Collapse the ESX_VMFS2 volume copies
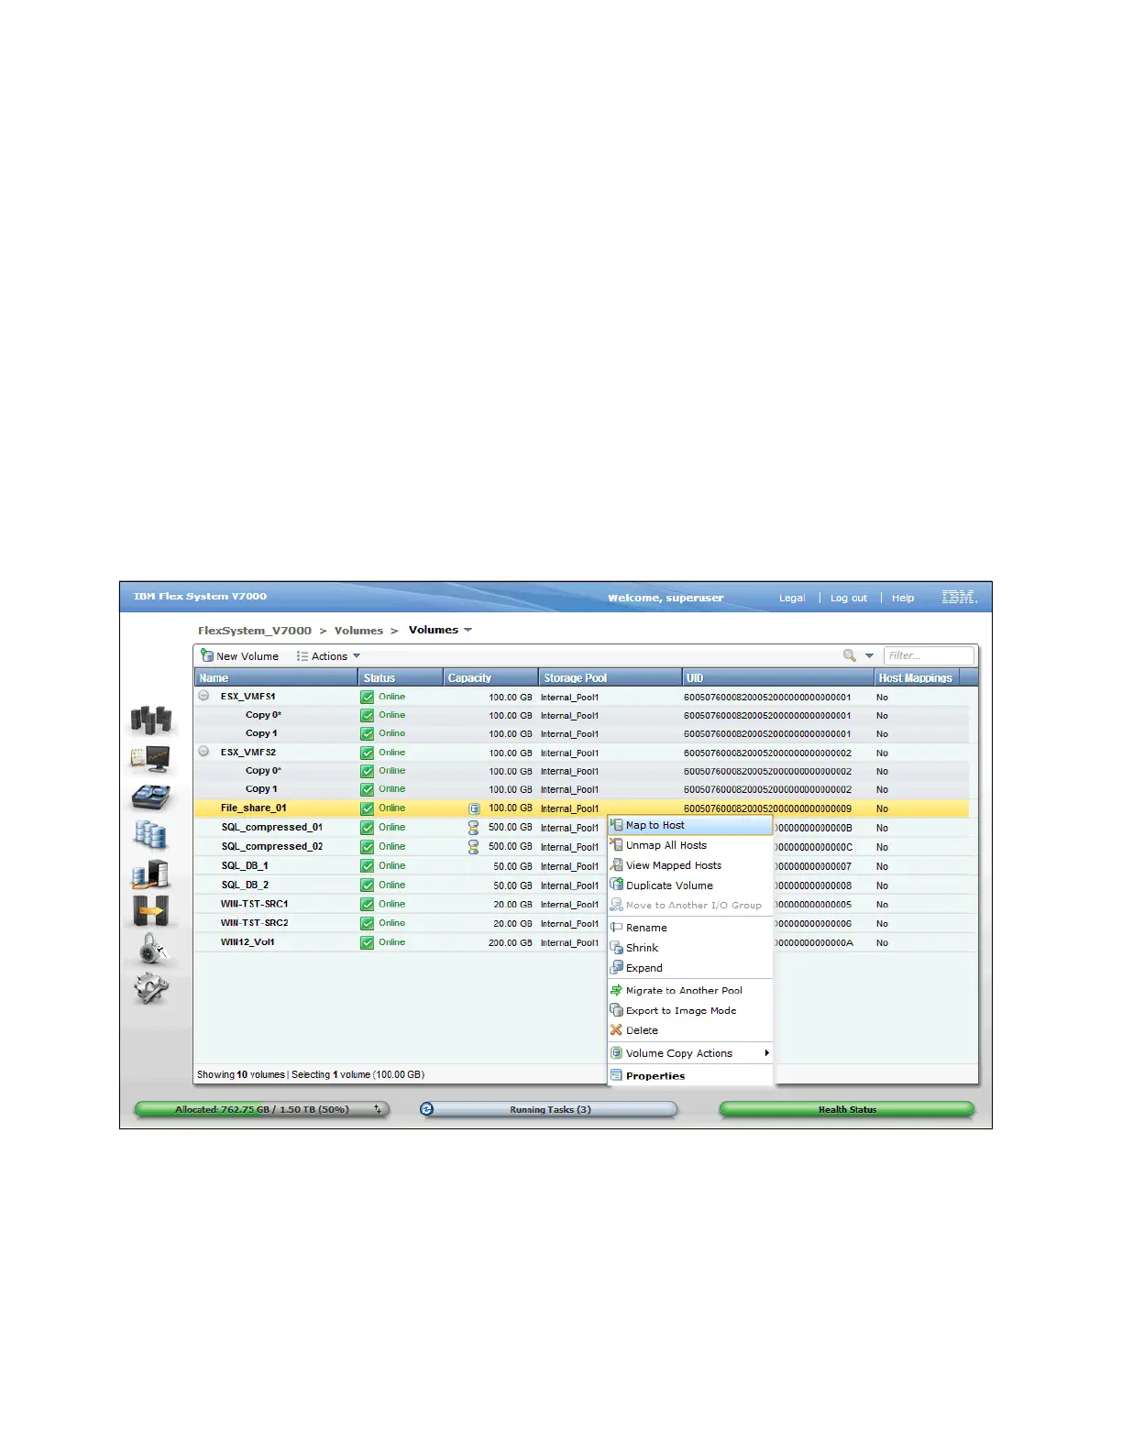Screen dimensions: 1122x1452 point(203,752)
